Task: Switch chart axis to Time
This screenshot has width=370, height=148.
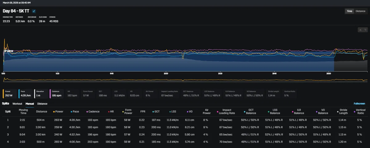Action: tap(349, 11)
